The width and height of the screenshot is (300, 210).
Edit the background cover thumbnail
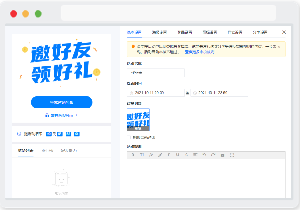pos(138,120)
